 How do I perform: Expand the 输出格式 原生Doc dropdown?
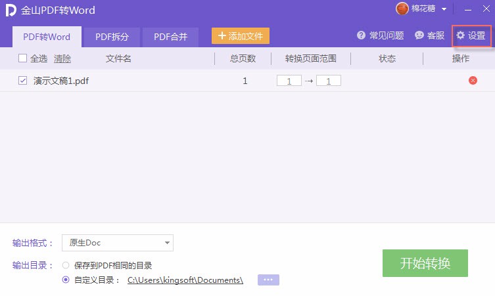click(x=118, y=243)
